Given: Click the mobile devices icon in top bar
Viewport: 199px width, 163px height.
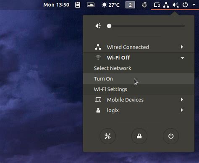Looking at the screenshot, I should click(x=157, y=5).
